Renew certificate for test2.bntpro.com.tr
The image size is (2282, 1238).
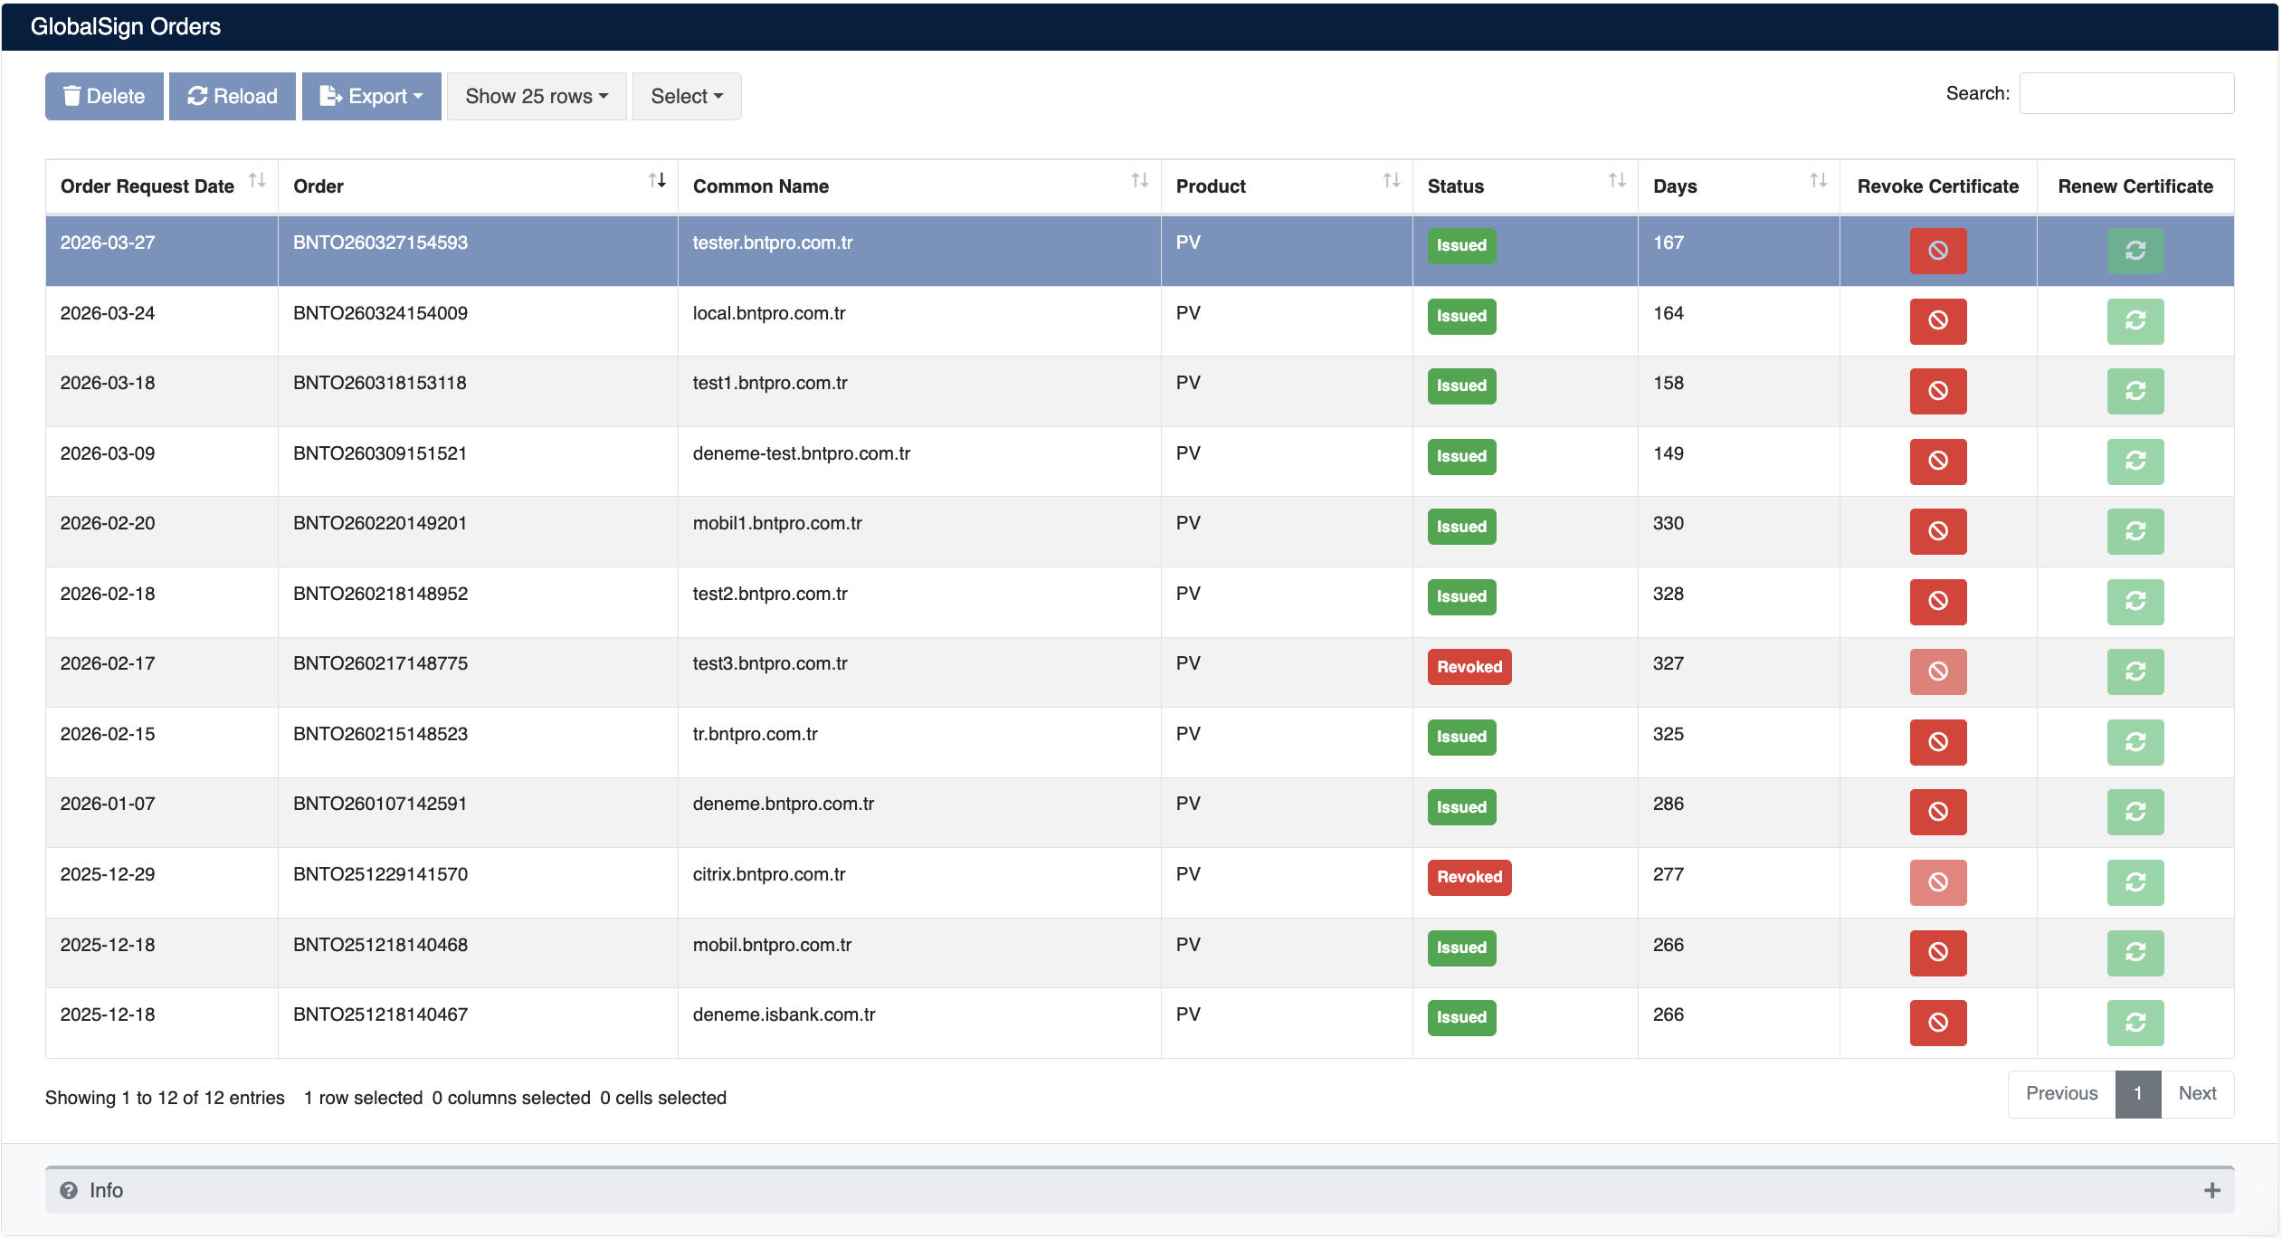[x=2135, y=602]
